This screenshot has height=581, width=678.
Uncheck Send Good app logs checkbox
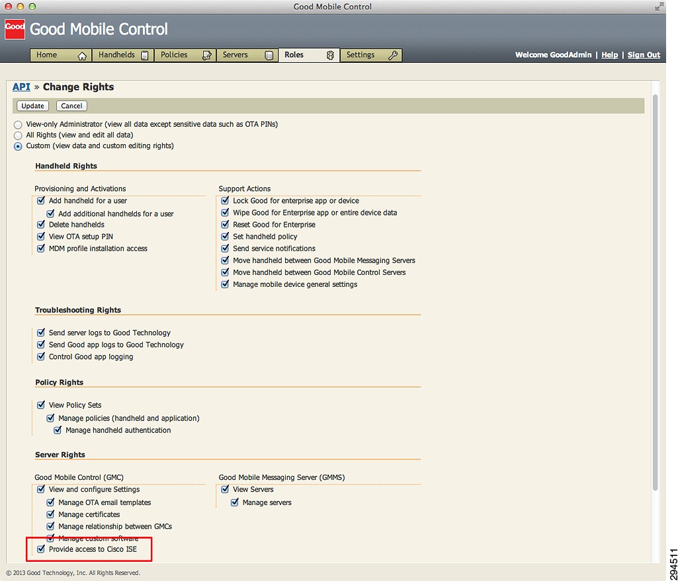pos(40,344)
